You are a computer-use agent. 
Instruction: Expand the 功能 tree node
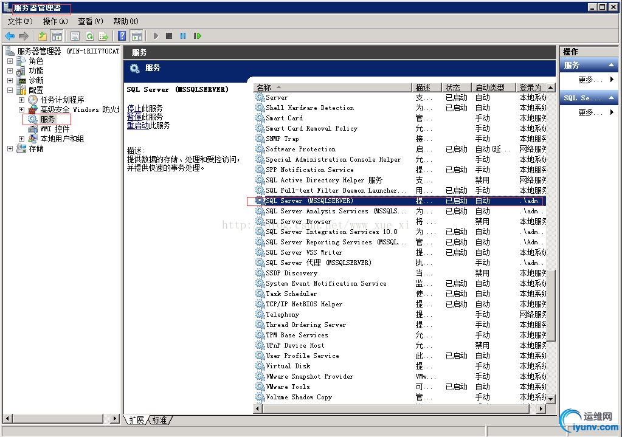click(10, 71)
